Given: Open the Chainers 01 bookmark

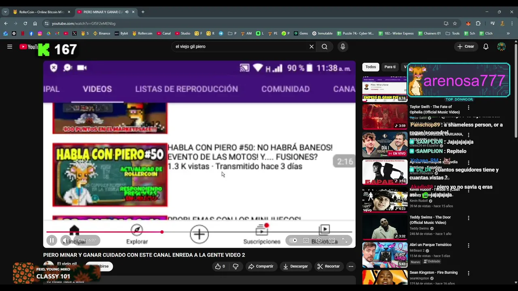Looking at the screenshot, I should tap(429, 34).
